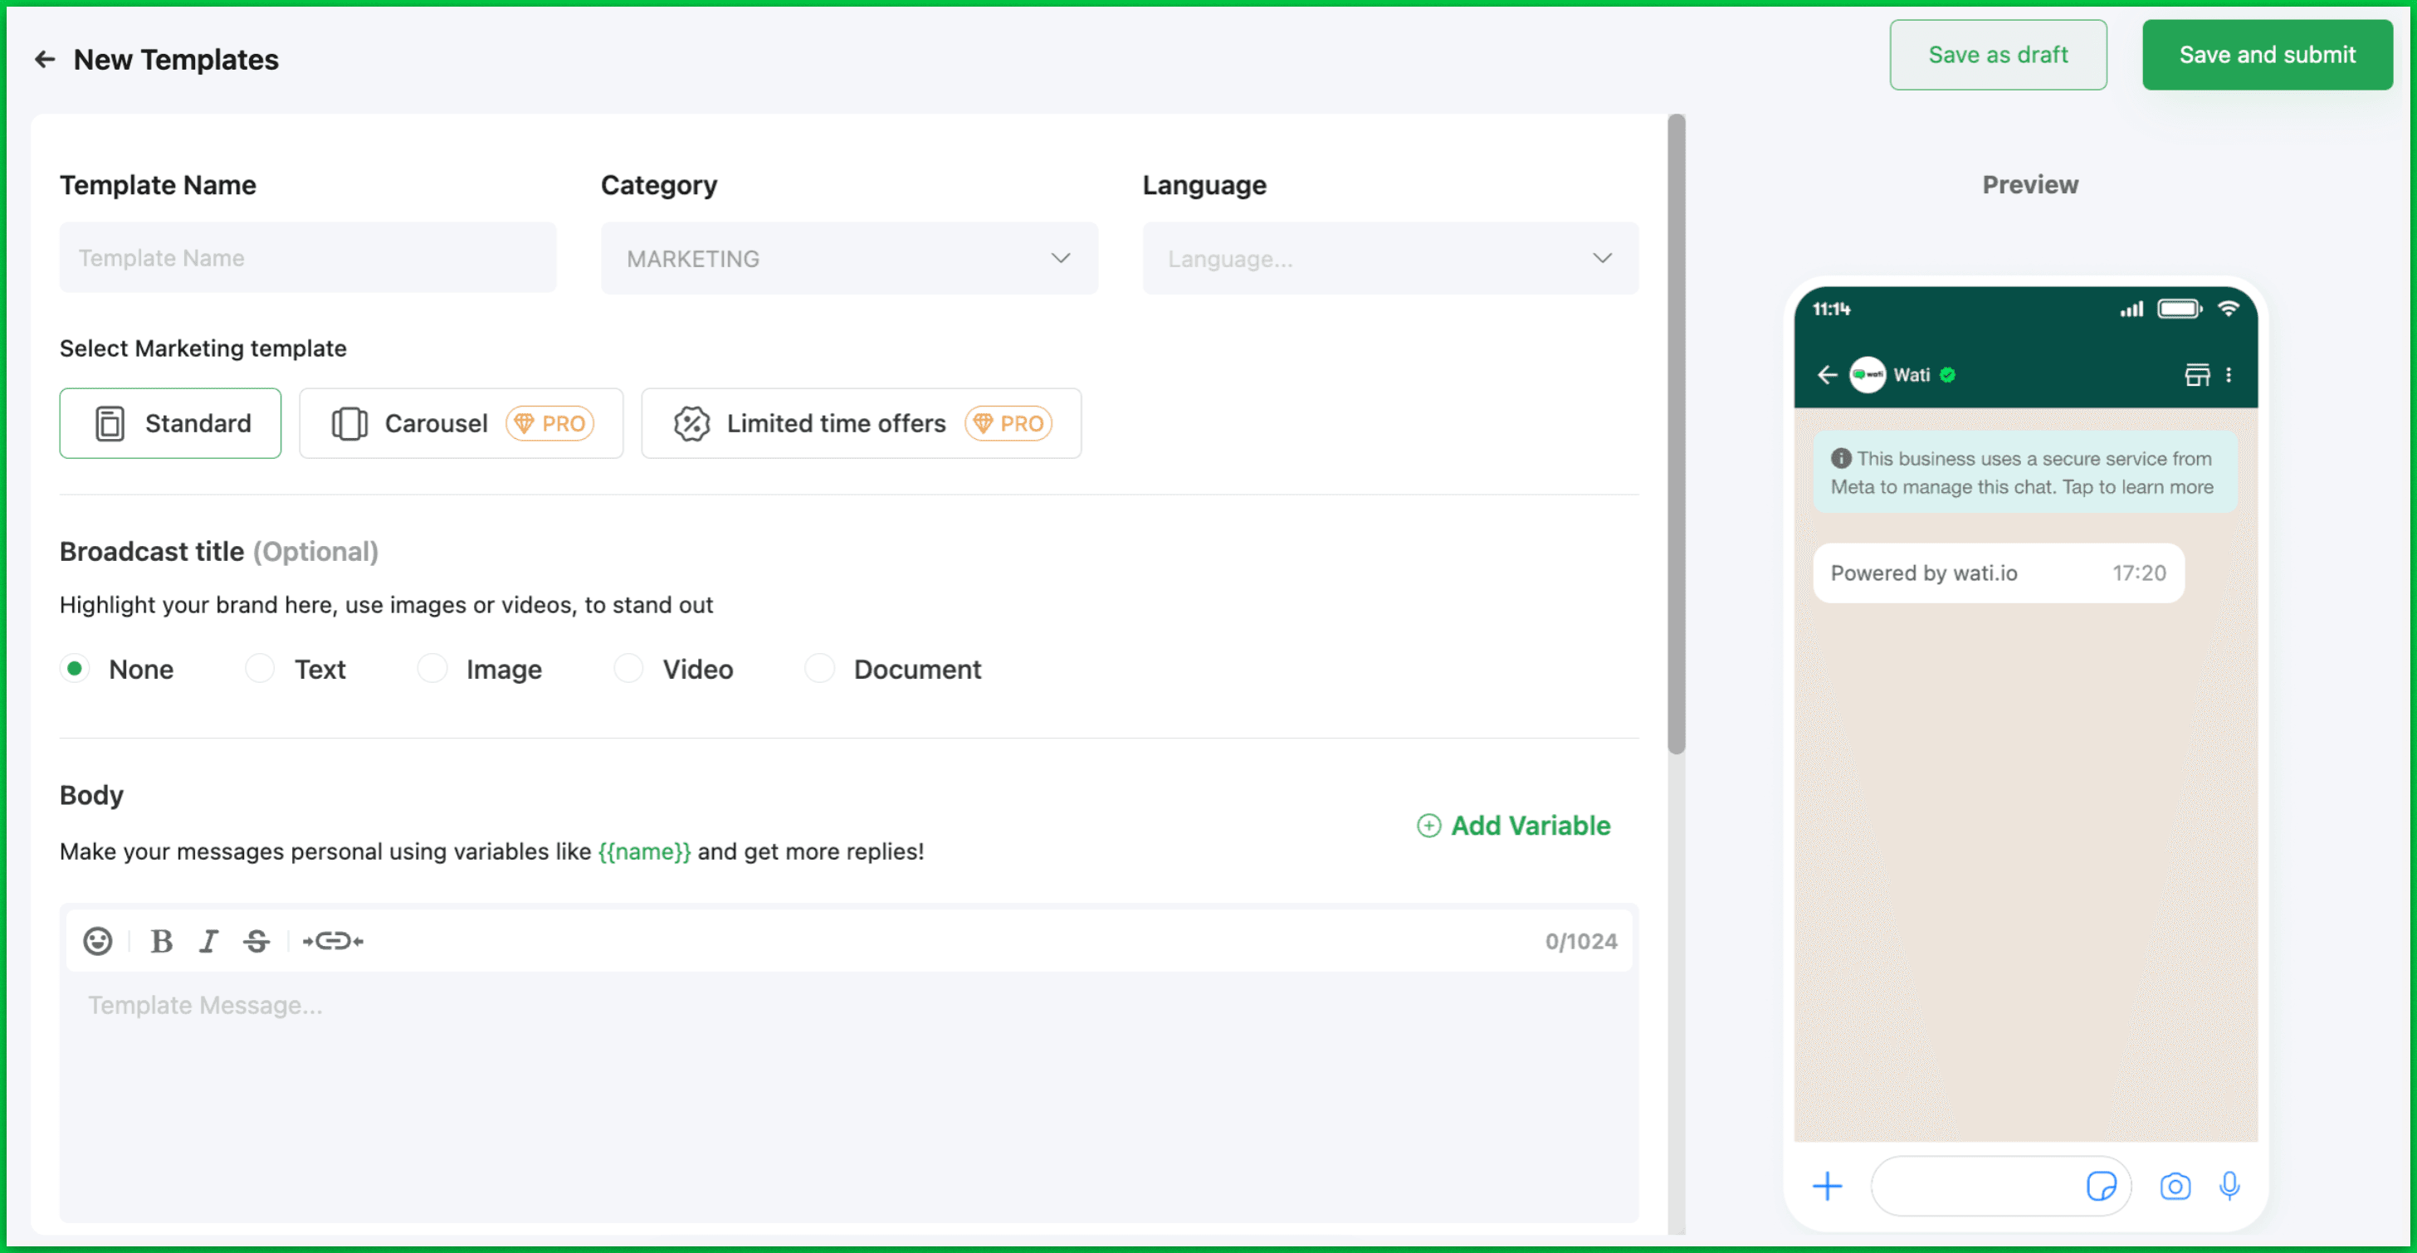
Task: Apply italic formatting in the body editor
Action: tap(208, 941)
